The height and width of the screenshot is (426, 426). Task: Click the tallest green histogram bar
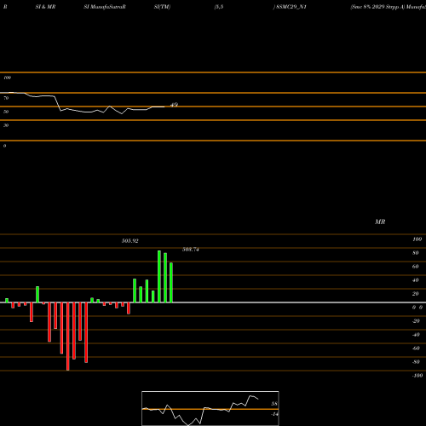coord(159,277)
